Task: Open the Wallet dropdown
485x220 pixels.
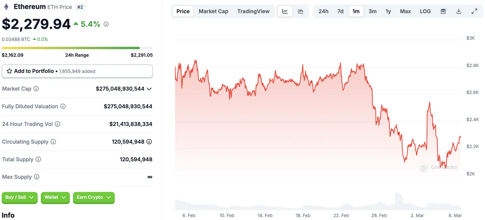Action: (55, 198)
